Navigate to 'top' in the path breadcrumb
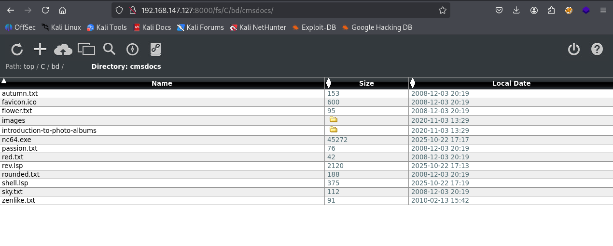The height and width of the screenshot is (246, 613). 29,66
